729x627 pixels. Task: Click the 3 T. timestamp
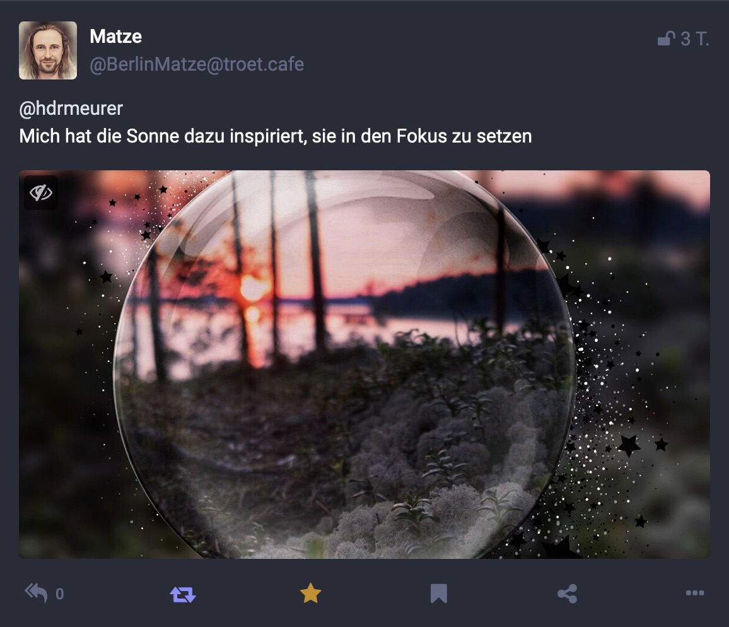point(694,38)
